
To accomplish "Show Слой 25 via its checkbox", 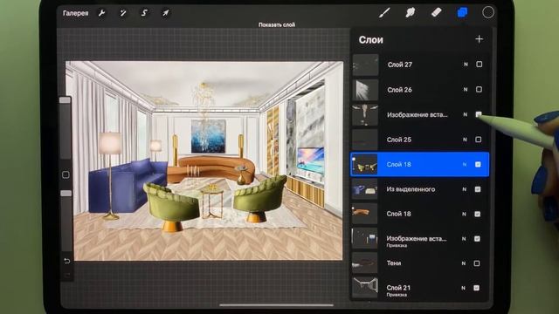I will tap(478, 140).
